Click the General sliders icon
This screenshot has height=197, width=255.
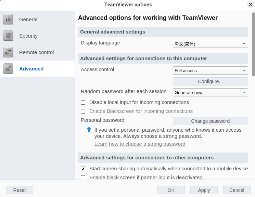click(x=8, y=19)
